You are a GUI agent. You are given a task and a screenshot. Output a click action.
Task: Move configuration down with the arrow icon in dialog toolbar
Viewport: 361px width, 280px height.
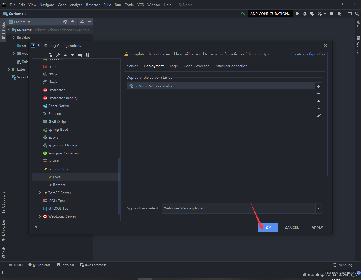point(72,55)
